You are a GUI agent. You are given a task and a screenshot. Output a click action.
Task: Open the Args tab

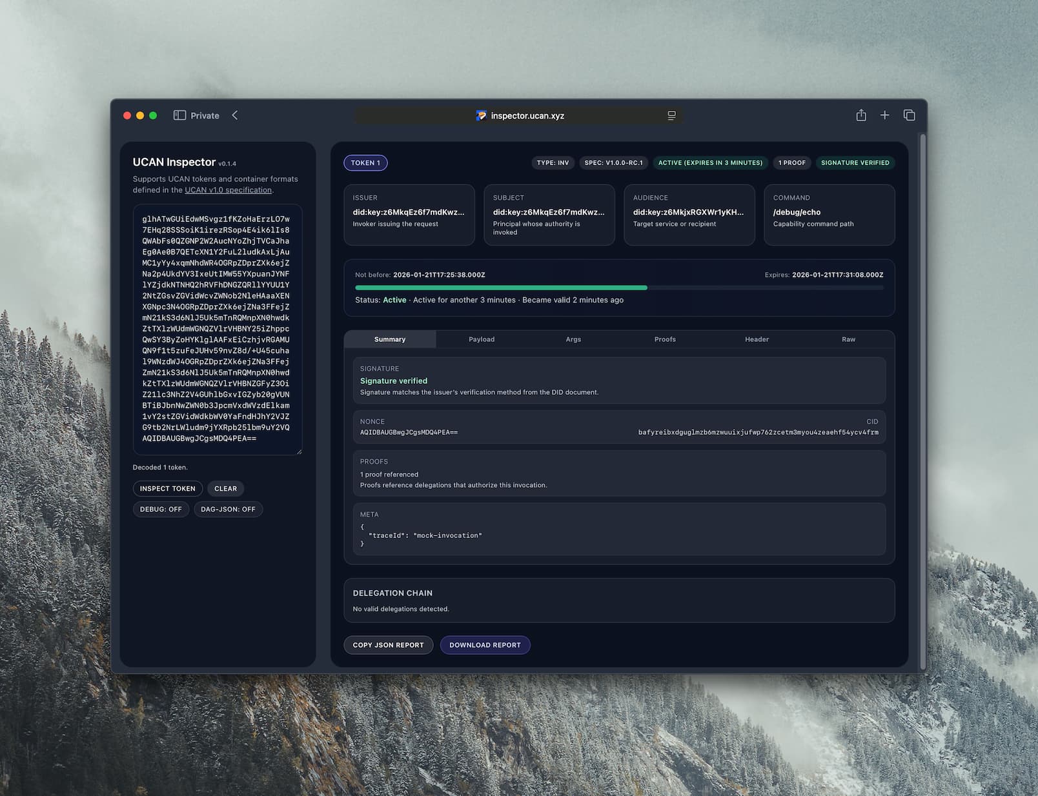pyautogui.click(x=573, y=339)
